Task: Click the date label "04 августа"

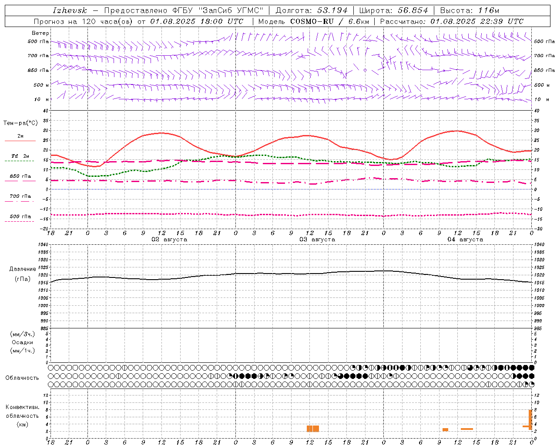Action: click(x=465, y=240)
